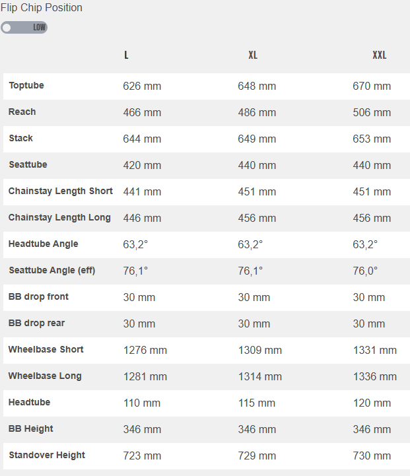Select the Stack row label

coord(21,138)
